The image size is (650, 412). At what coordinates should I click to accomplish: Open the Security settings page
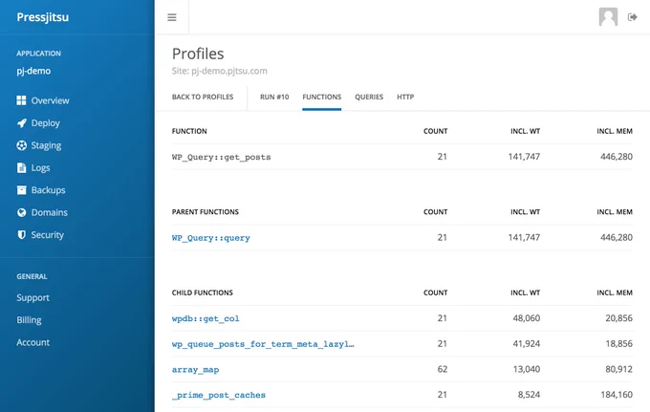47,235
